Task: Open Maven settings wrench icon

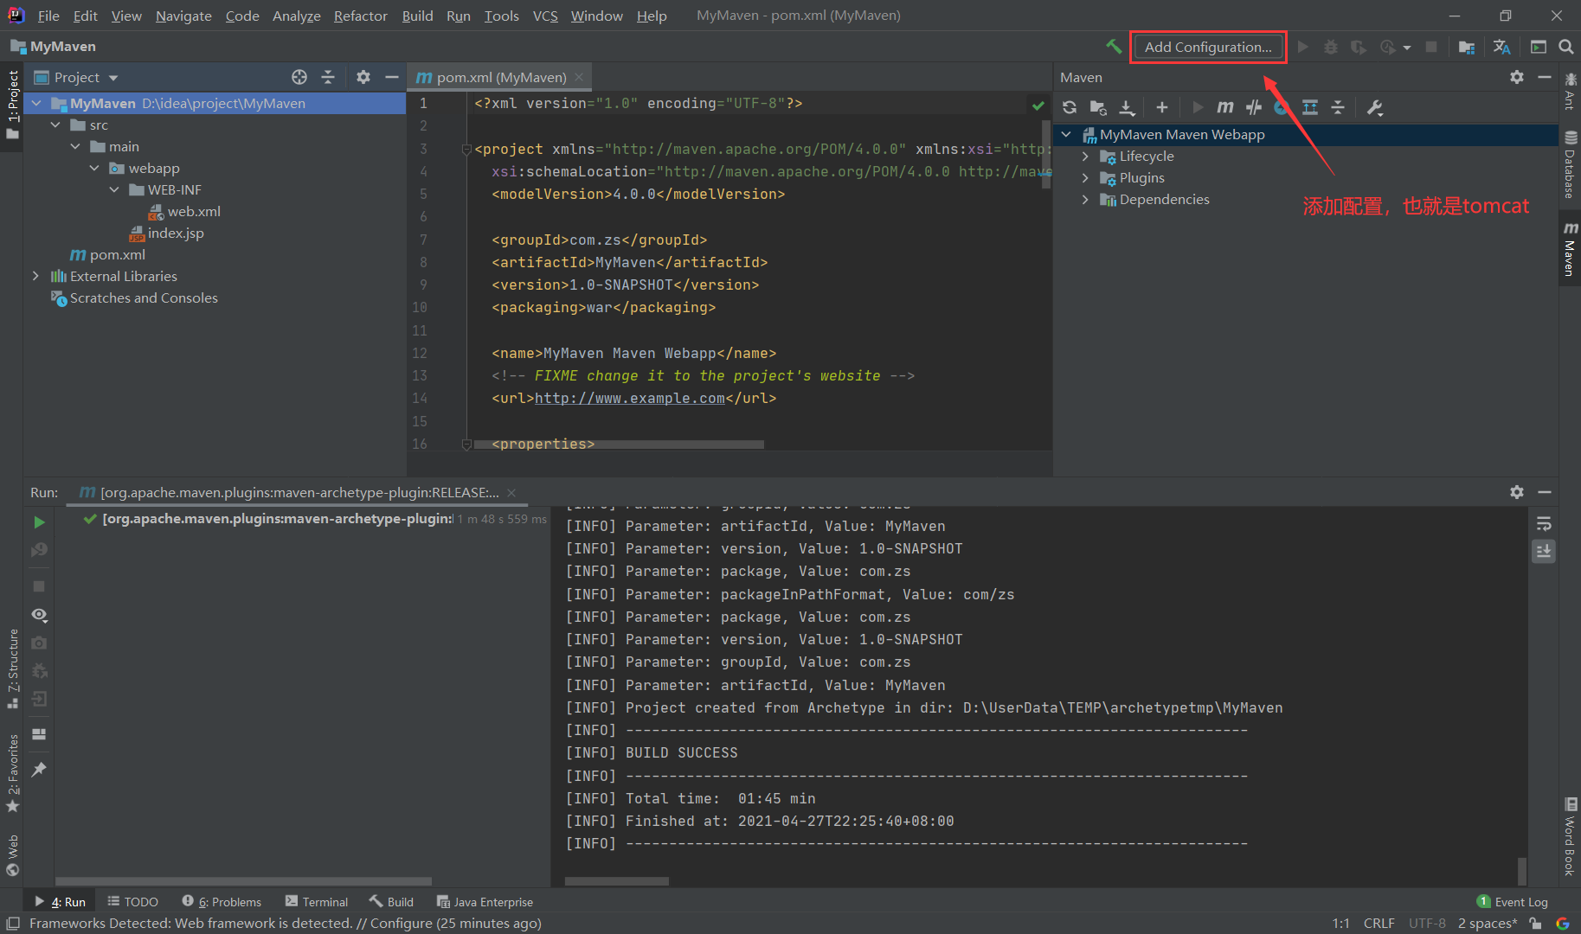Action: click(1374, 107)
